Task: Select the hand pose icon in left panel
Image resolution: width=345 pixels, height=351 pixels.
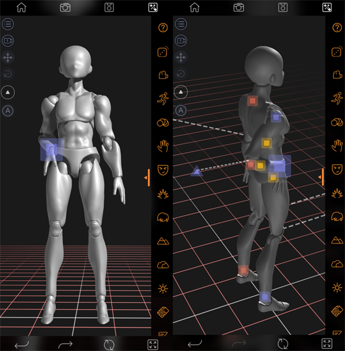Action: click(163, 146)
